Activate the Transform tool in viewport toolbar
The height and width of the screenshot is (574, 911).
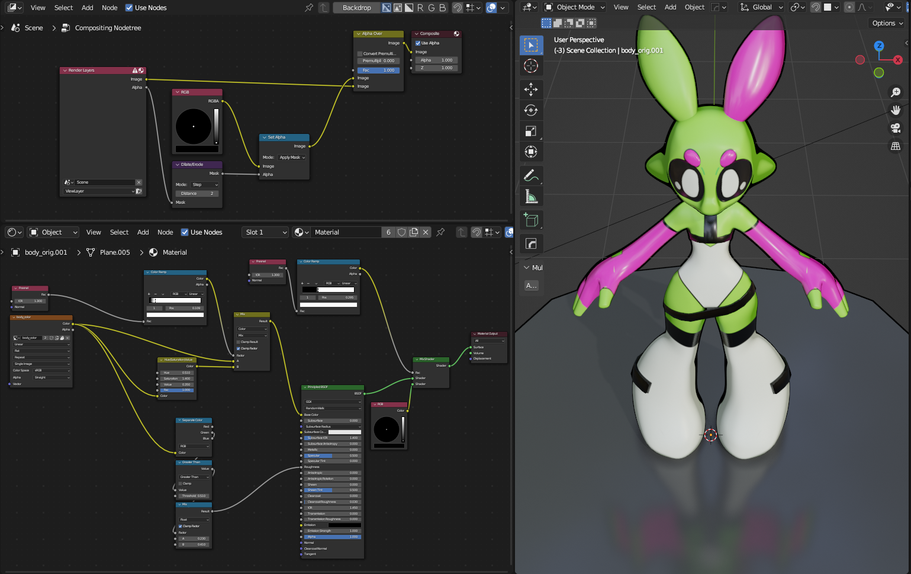(x=531, y=152)
